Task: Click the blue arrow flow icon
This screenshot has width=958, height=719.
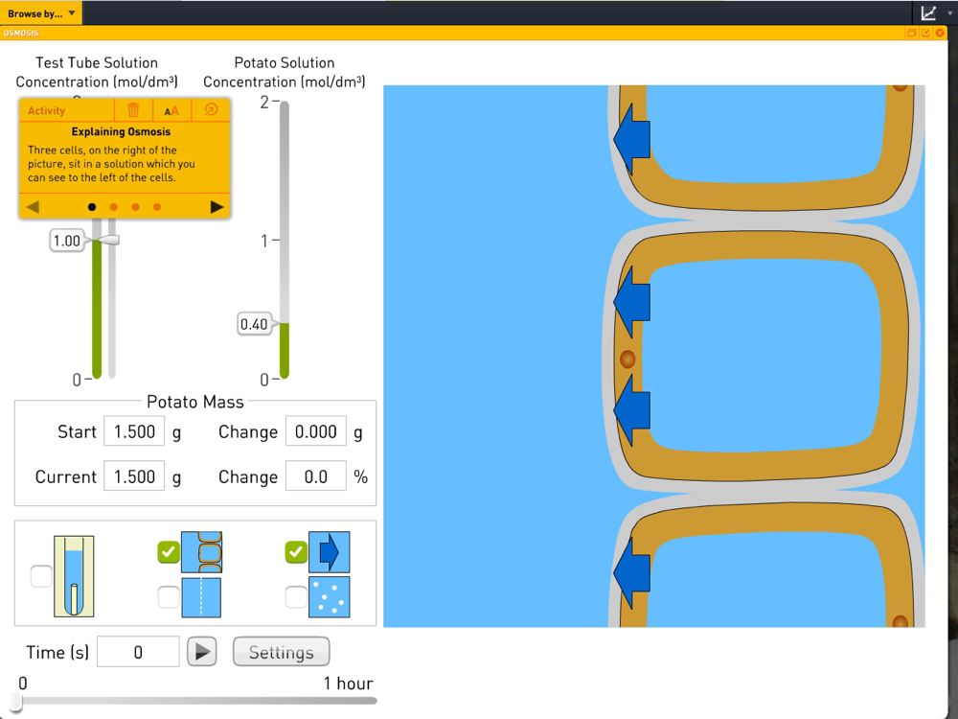Action: [330, 552]
